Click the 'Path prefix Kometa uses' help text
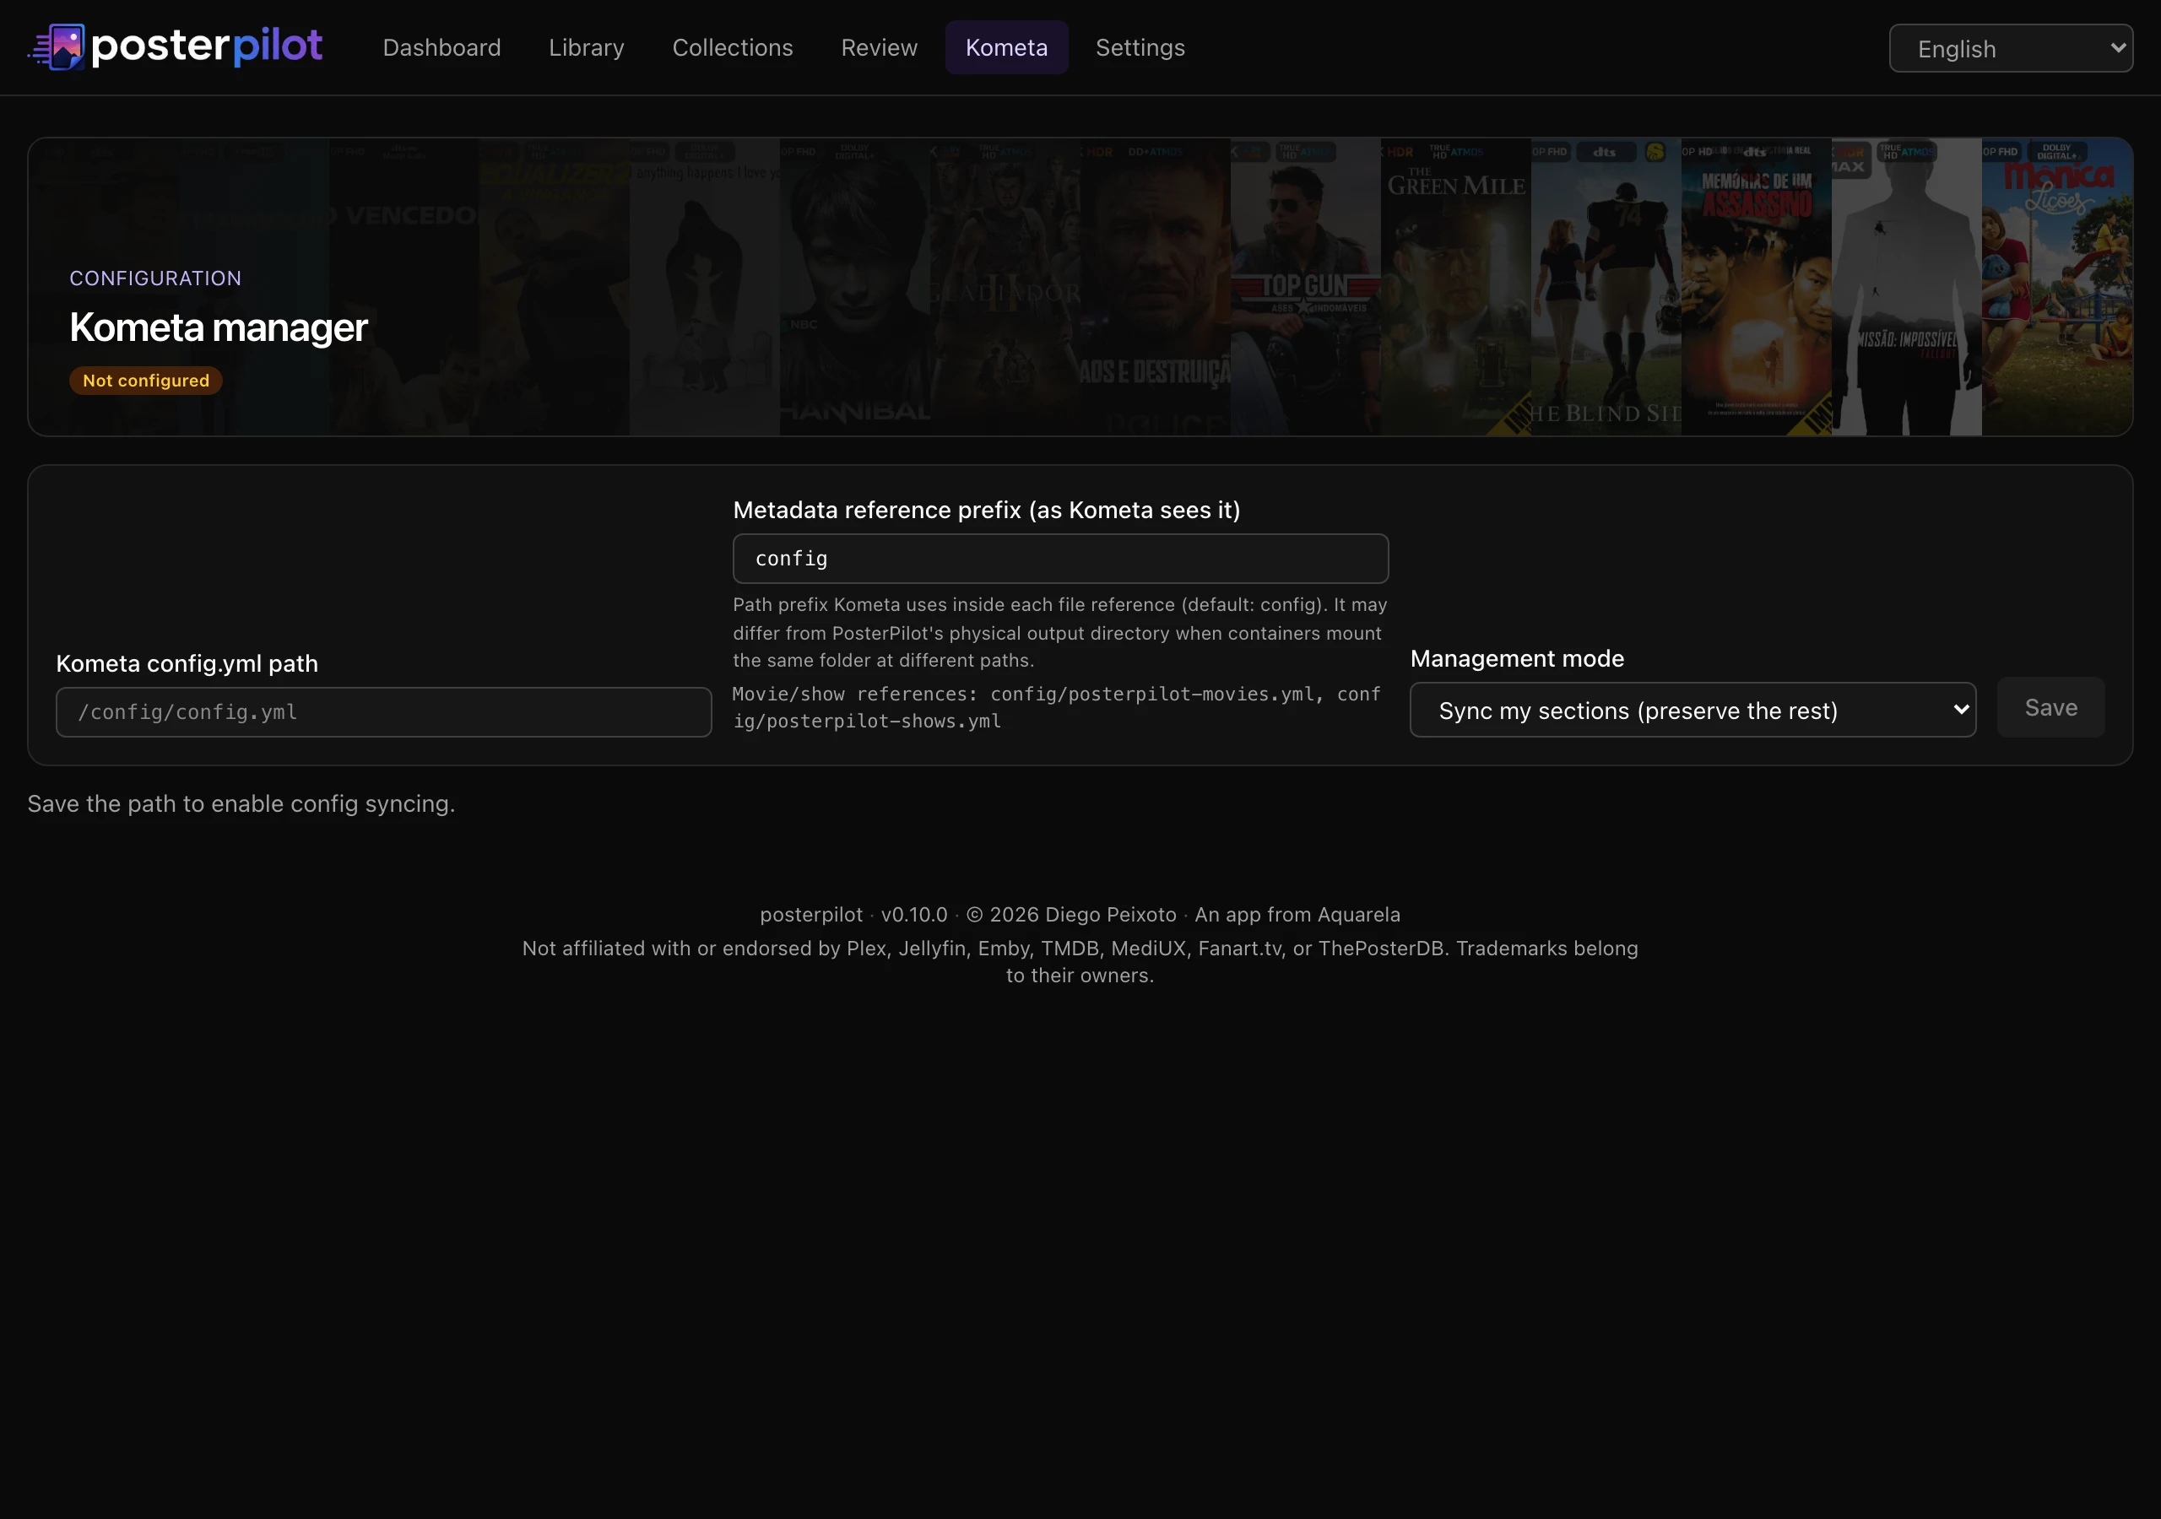The height and width of the screenshot is (1519, 2161). point(1059,632)
